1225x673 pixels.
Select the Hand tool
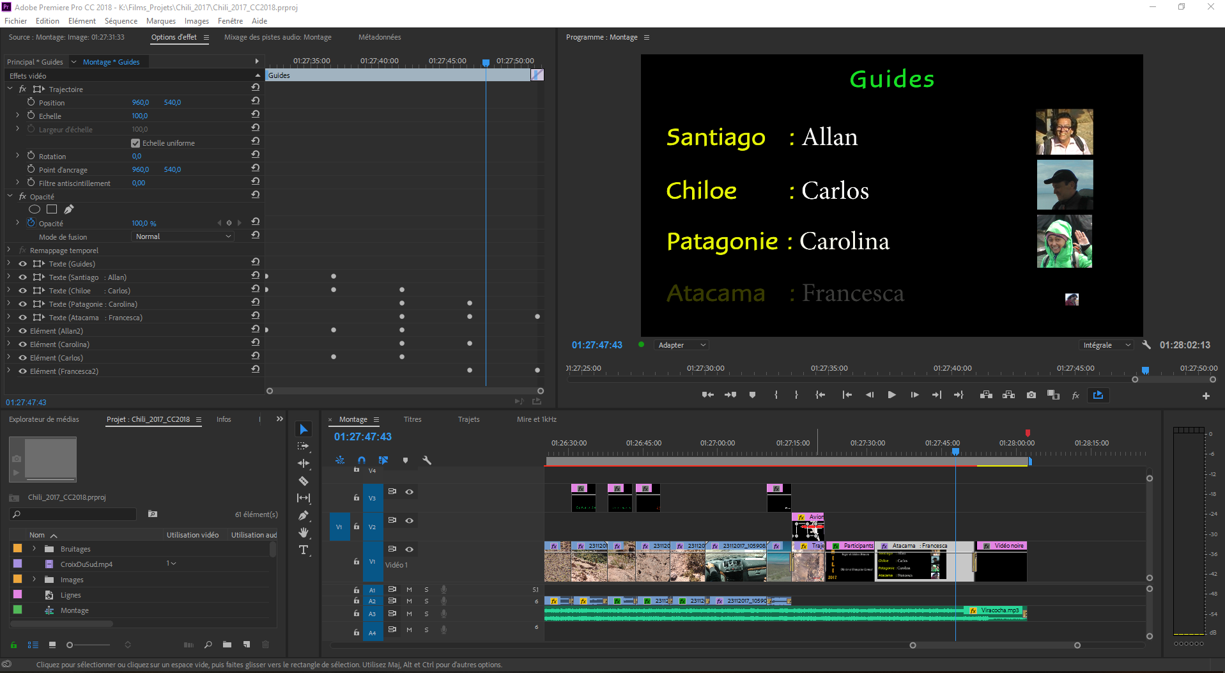[304, 532]
